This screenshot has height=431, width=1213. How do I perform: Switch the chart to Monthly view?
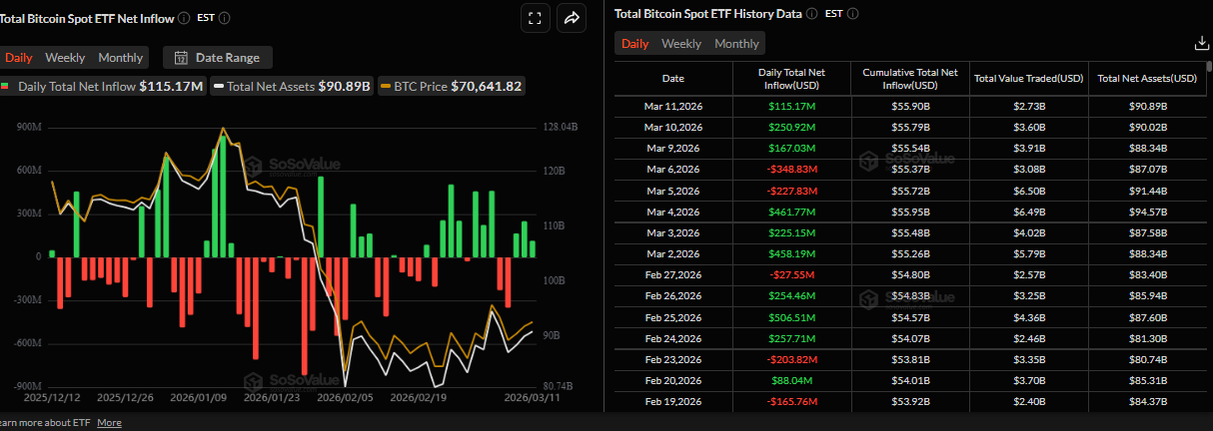(x=120, y=58)
